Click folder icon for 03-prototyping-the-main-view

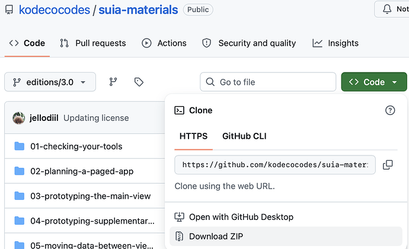tap(20, 196)
